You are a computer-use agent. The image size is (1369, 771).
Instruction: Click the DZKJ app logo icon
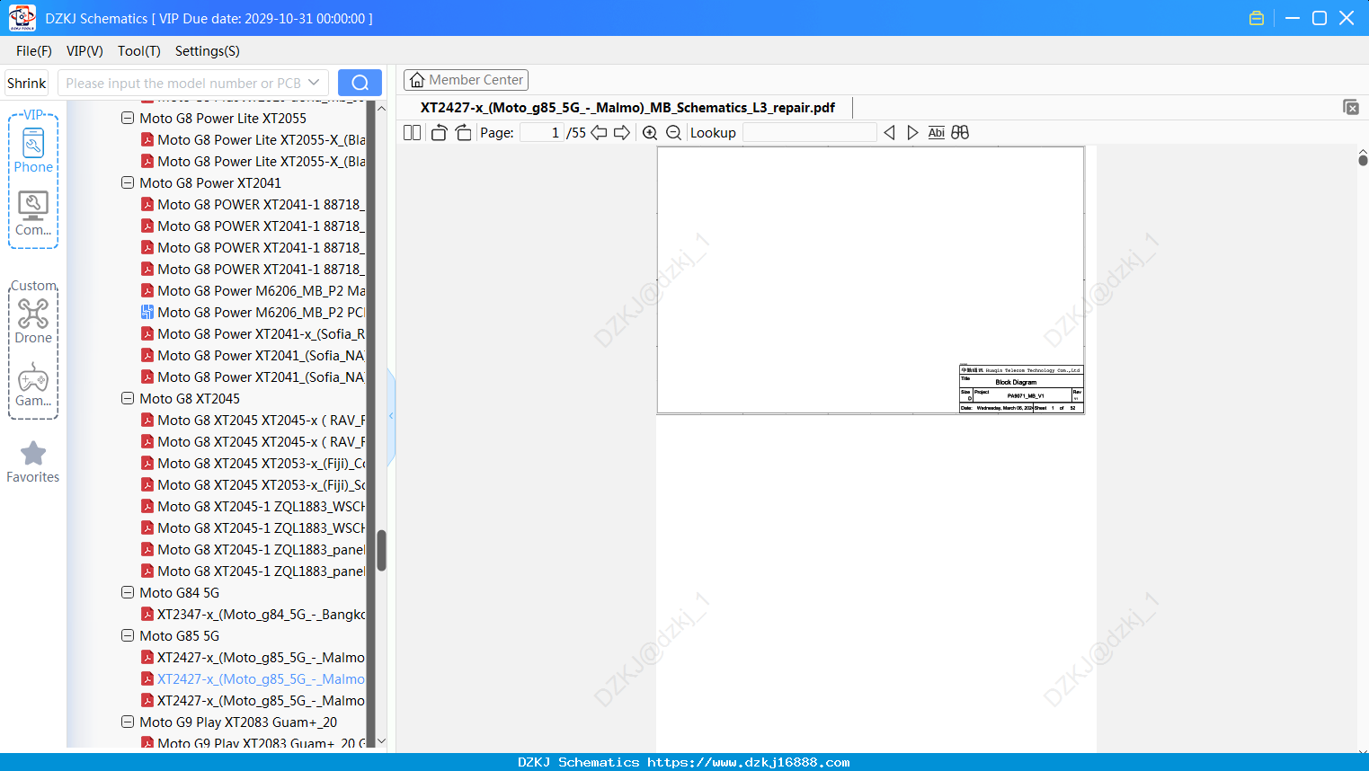pyautogui.click(x=22, y=18)
